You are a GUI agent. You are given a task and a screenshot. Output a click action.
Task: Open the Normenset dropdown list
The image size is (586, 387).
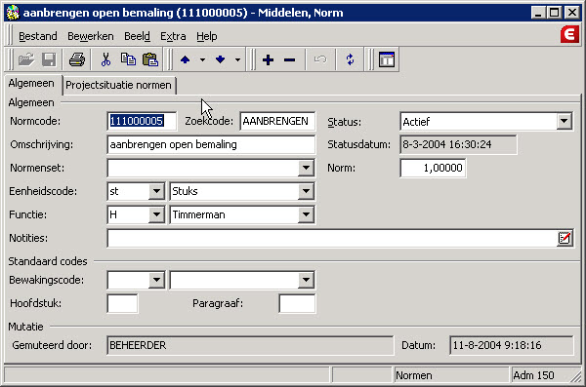click(306, 168)
